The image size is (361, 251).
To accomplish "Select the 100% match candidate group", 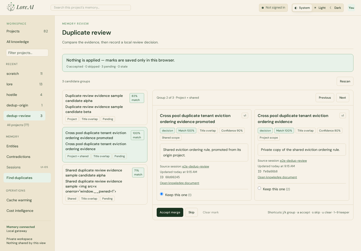I will tap(105, 145).
